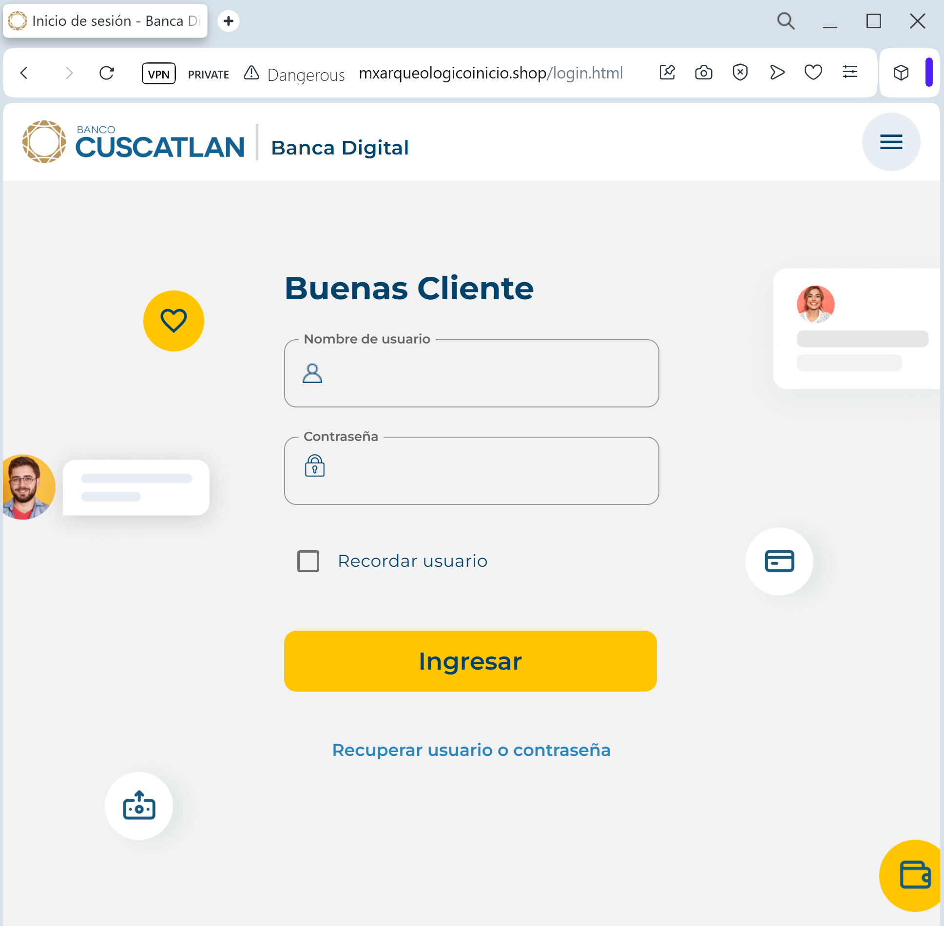The height and width of the screenshot is (926, 944).
Task: Open the extensions cube icon
Action: point(901,73)
